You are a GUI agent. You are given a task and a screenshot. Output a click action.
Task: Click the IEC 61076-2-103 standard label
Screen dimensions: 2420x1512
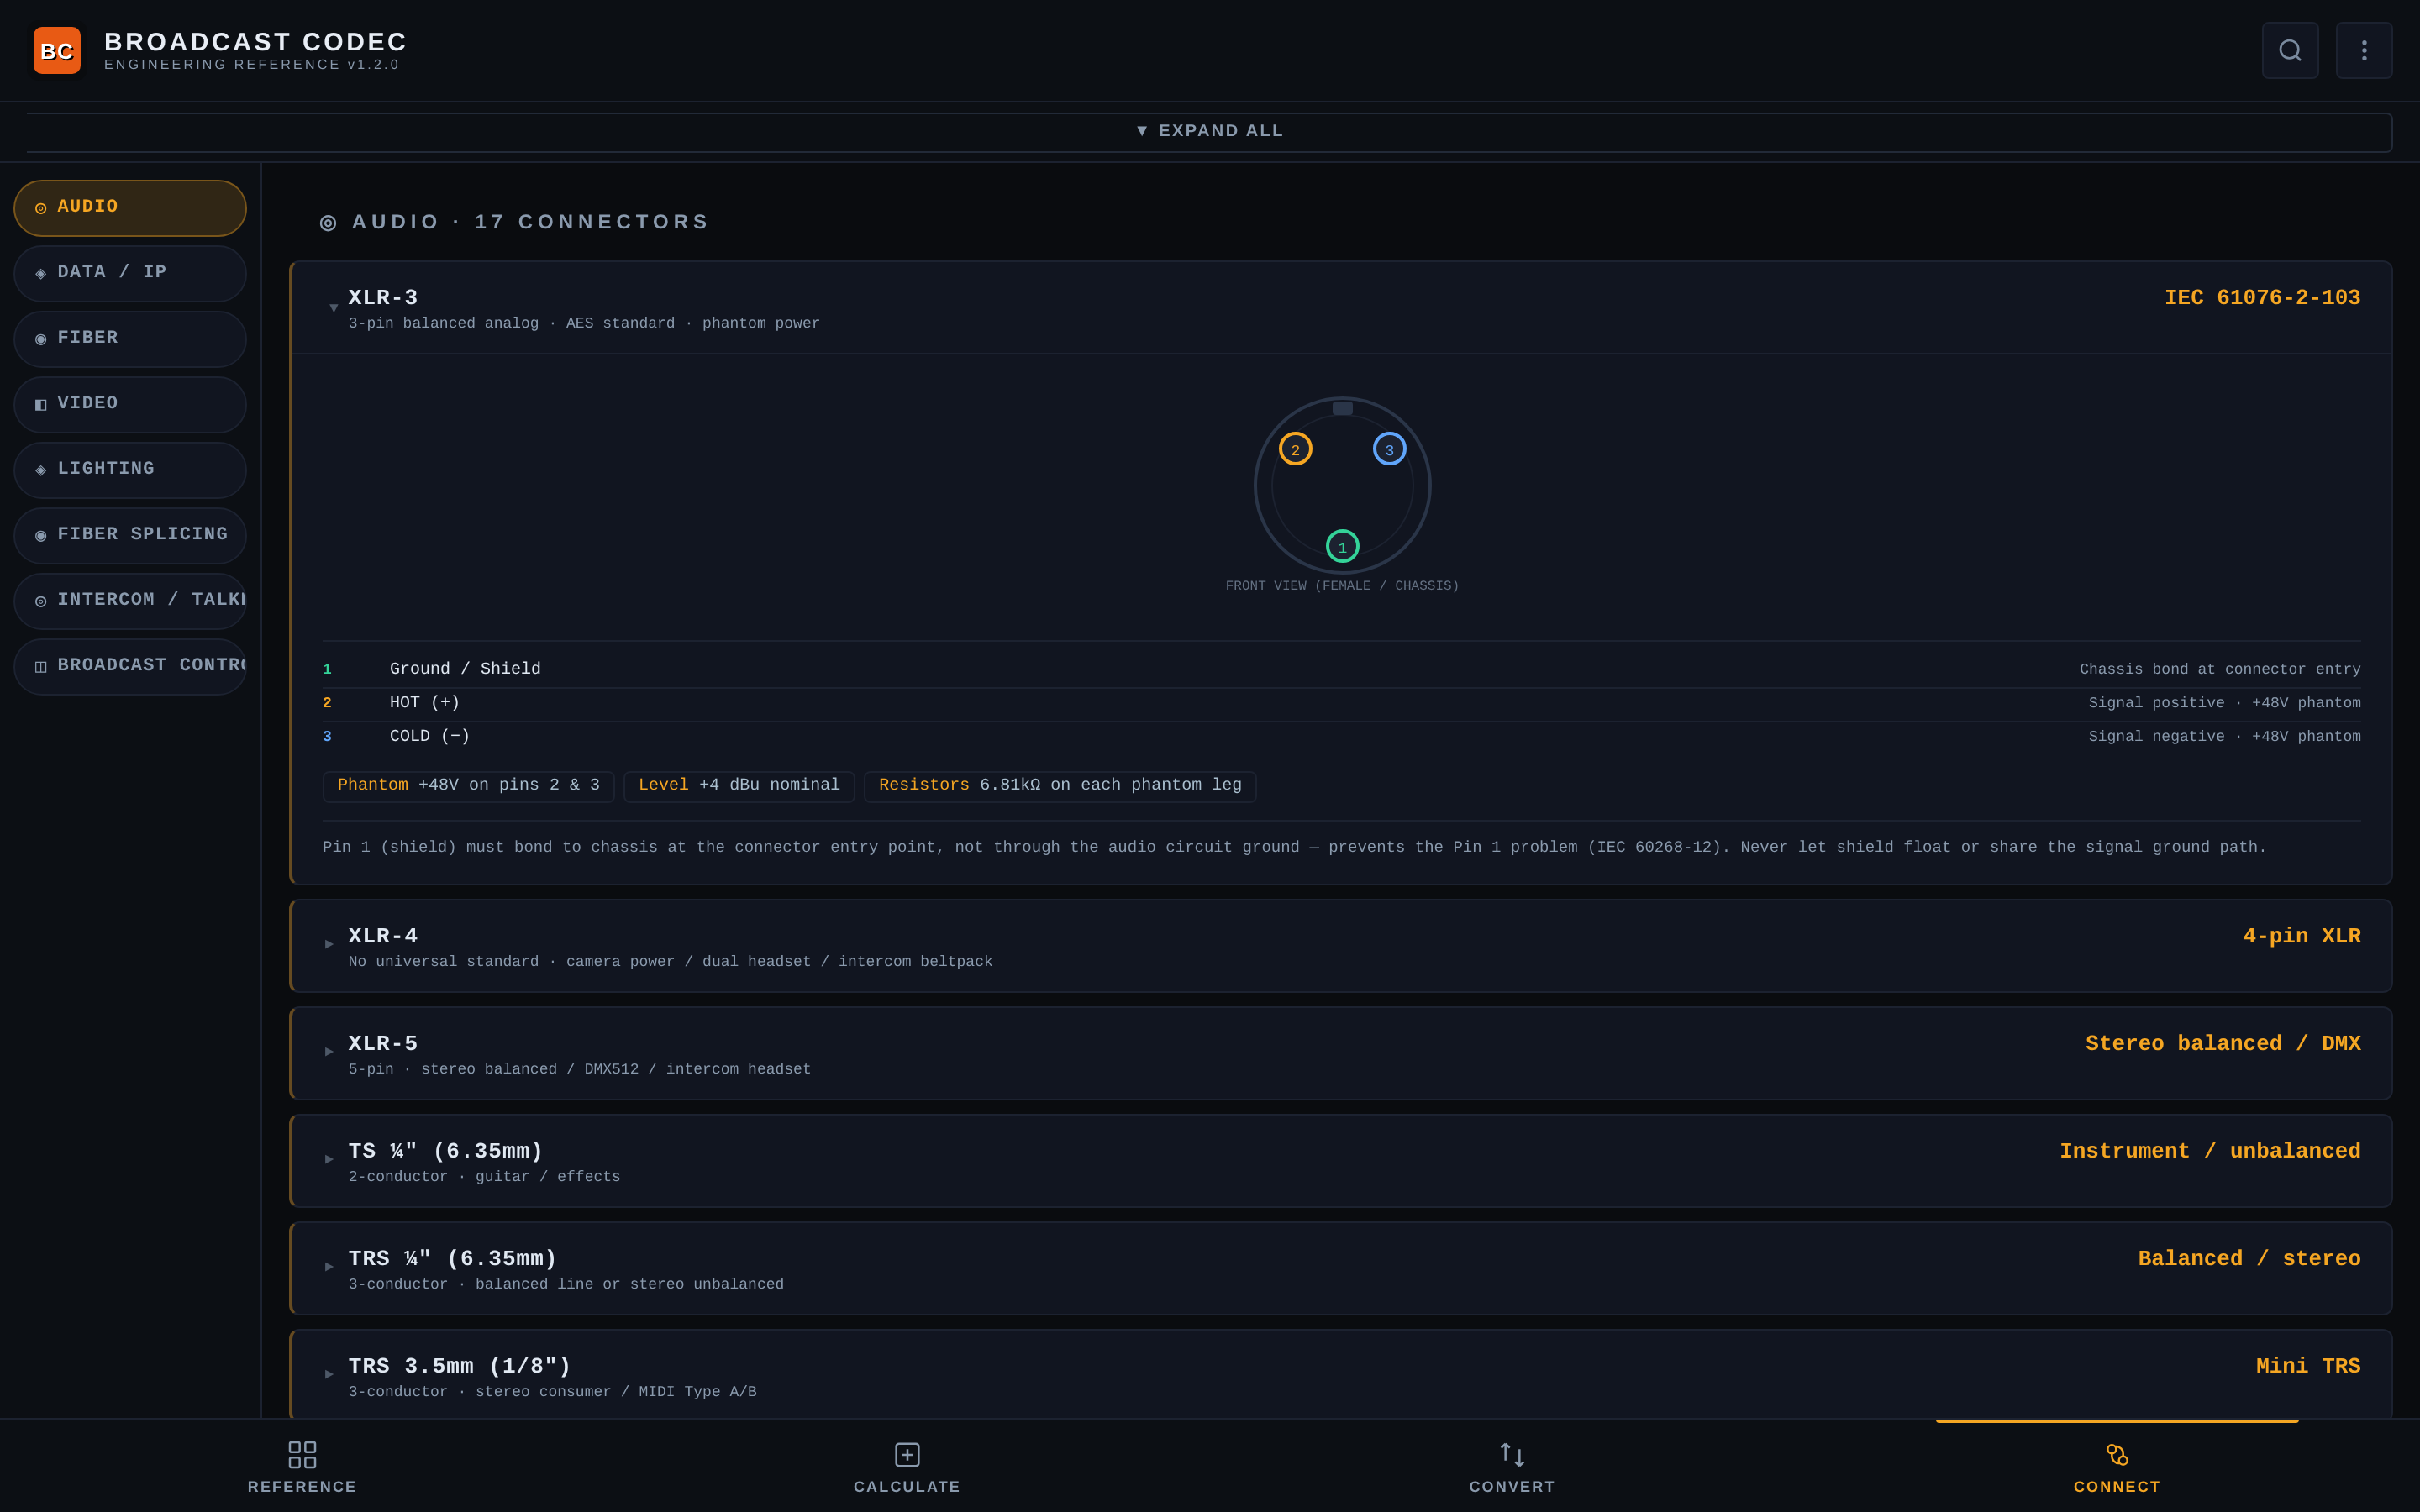coord(2262,298)
